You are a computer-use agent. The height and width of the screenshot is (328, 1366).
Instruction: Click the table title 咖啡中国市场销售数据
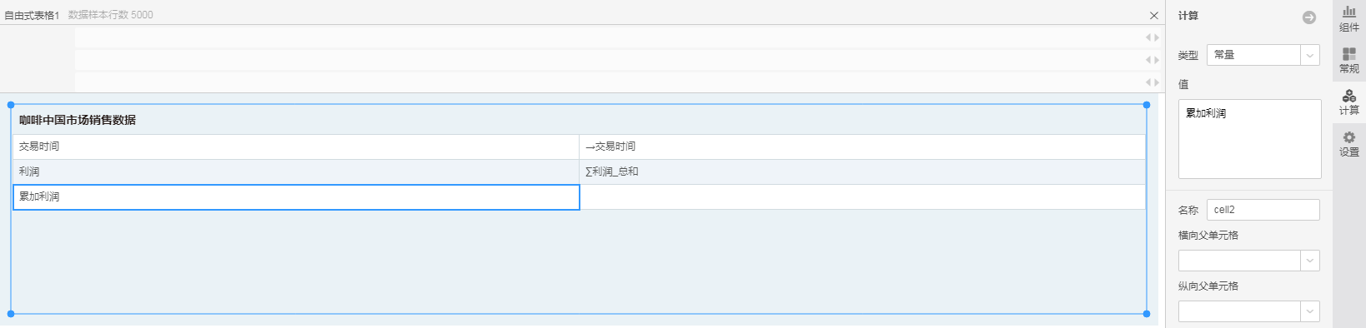coord(78,120)
